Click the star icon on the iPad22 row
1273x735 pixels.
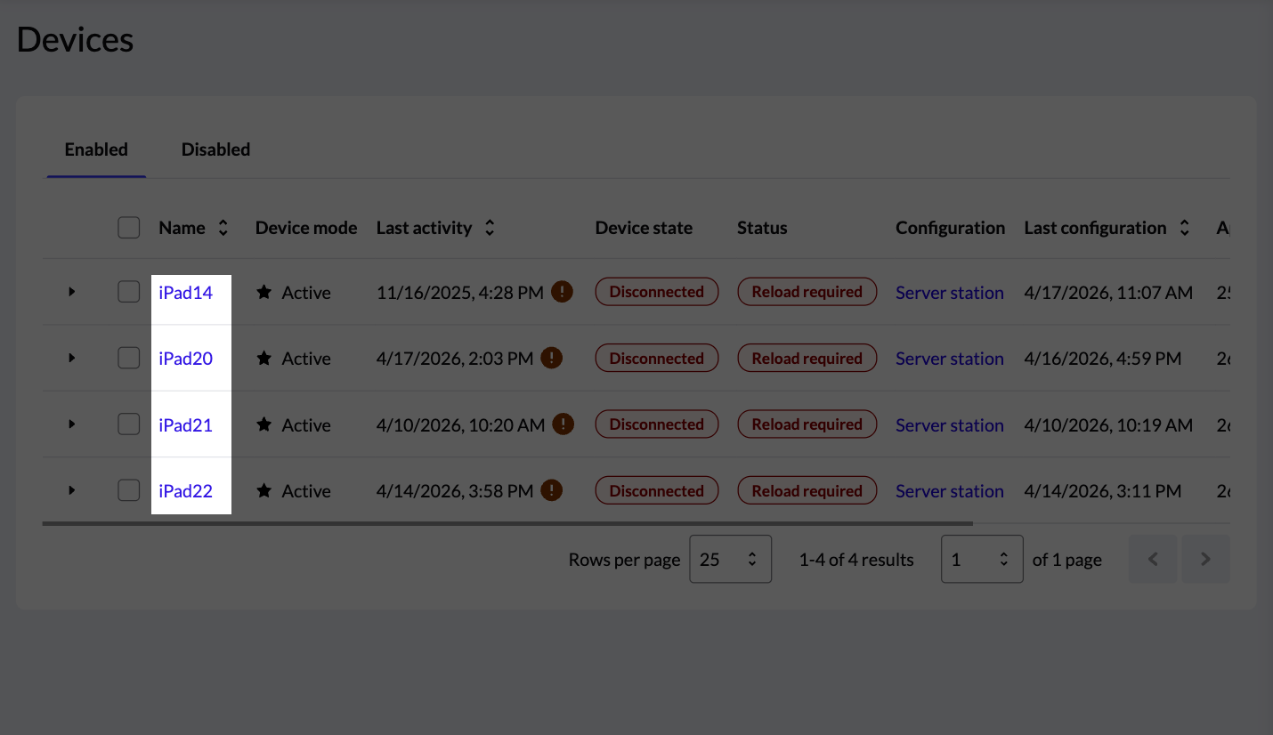pos(264,490)
